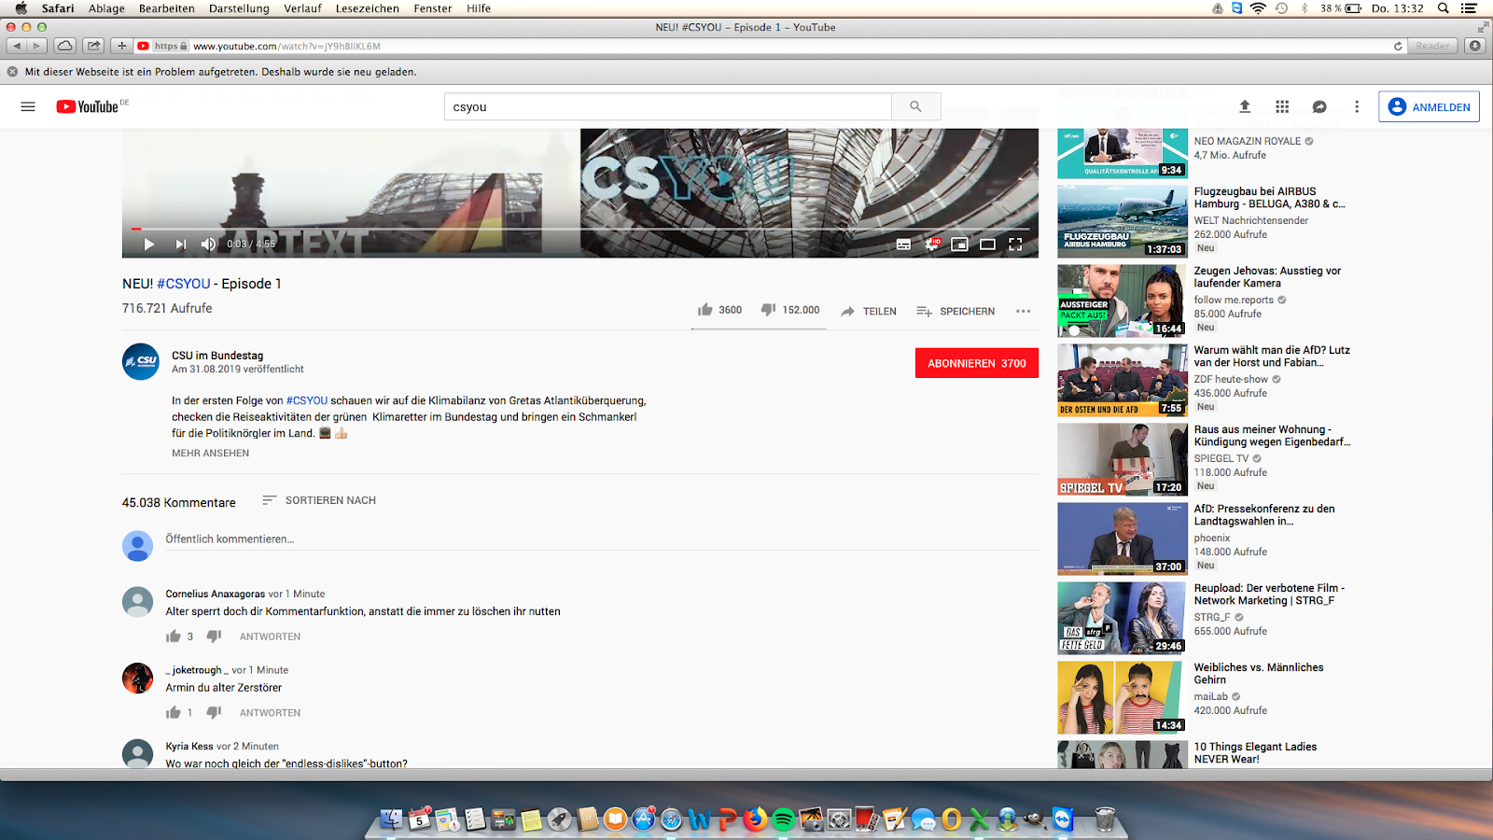Viewport: 1493px width, 840px height.
Task: Open the CSU im Bundestag channel avatar
Action: click(x=141, y=361)
